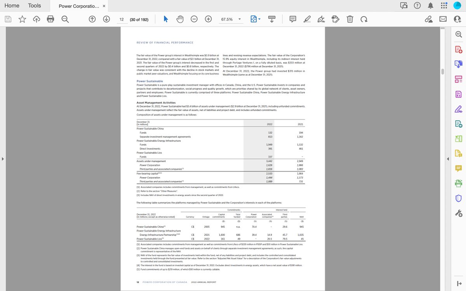Open green Compare Files sidebar tool
466x291 pixels.
point(458,139)
